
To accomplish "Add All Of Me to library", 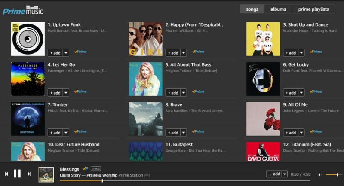I will [291, 132].
